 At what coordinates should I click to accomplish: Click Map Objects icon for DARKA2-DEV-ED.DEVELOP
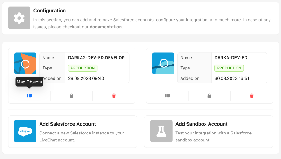pyautogui.click(x=29, y=96)
